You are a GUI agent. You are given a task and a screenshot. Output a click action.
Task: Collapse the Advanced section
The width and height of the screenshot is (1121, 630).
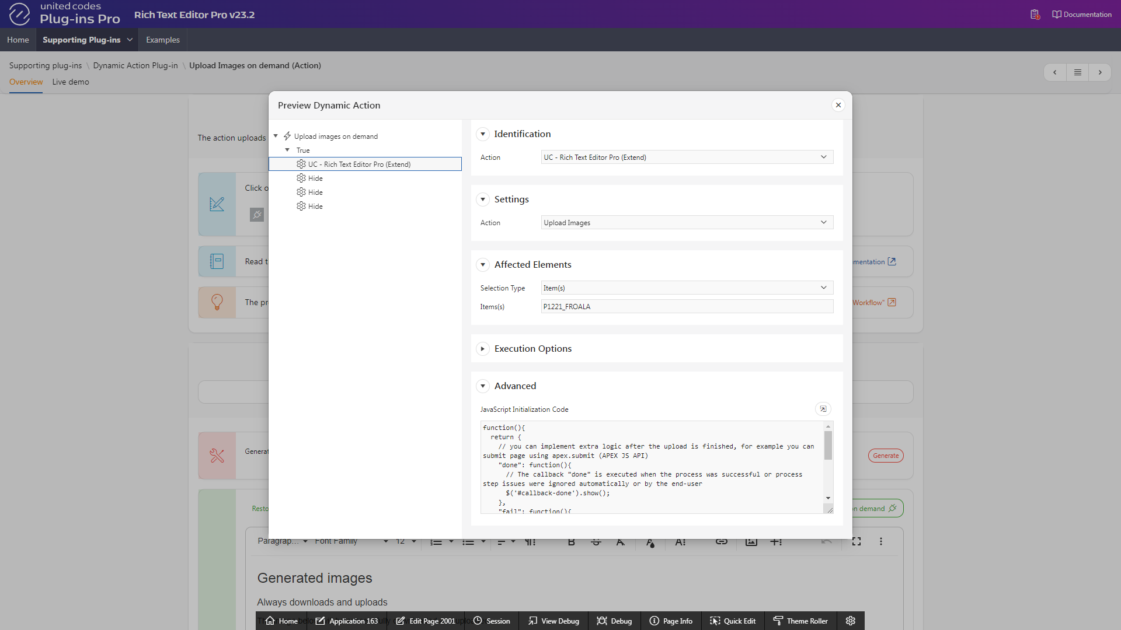[x=483, y=386]
